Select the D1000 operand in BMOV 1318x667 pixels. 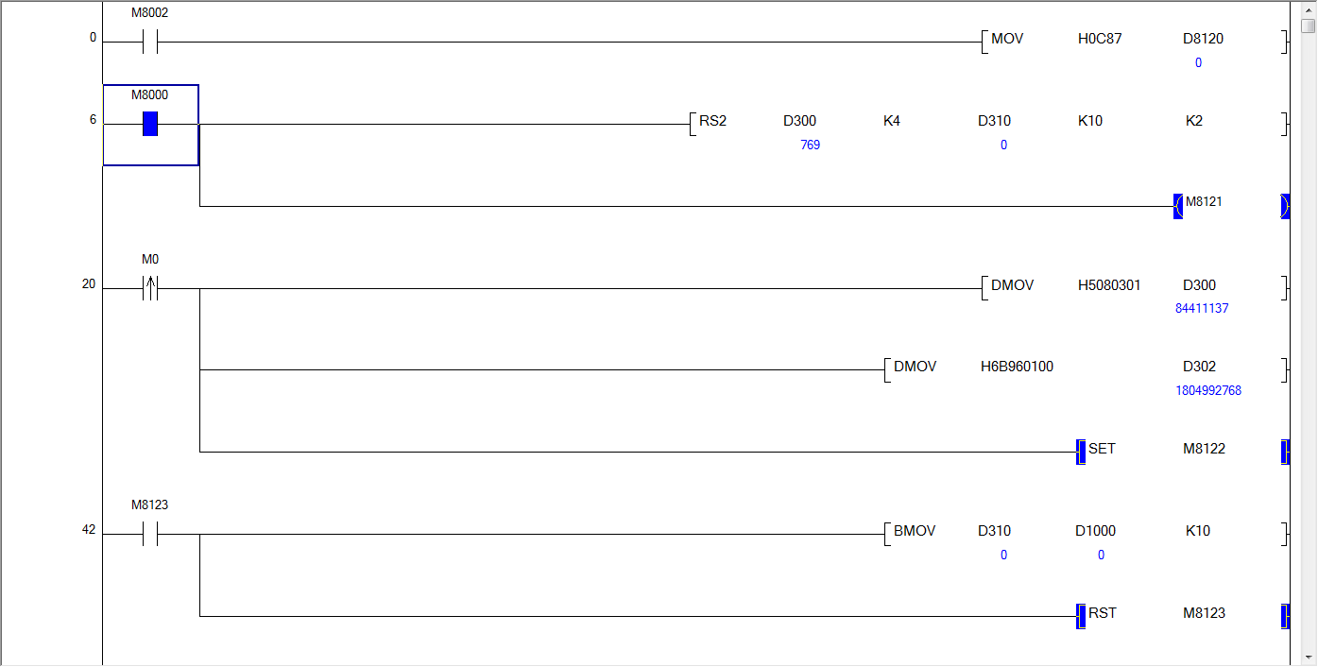pos(1095,531)
